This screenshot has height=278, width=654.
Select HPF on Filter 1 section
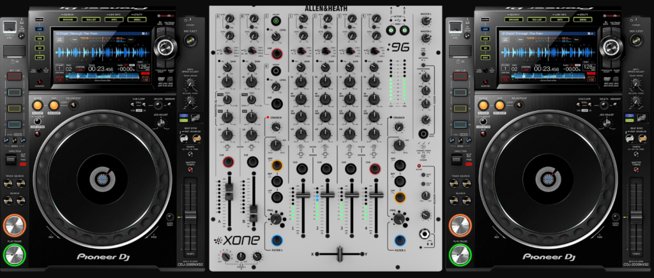click(x=277, y=166)
